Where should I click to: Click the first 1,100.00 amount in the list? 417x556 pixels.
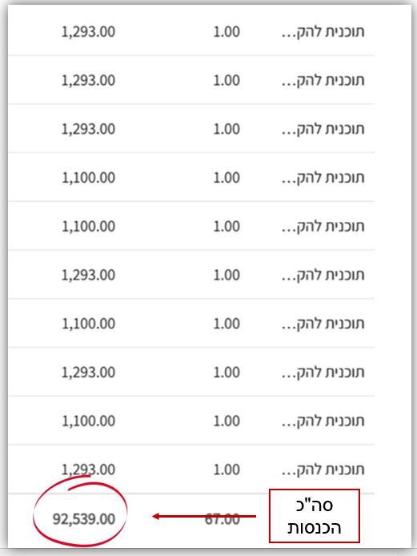(x=88, y=178)
